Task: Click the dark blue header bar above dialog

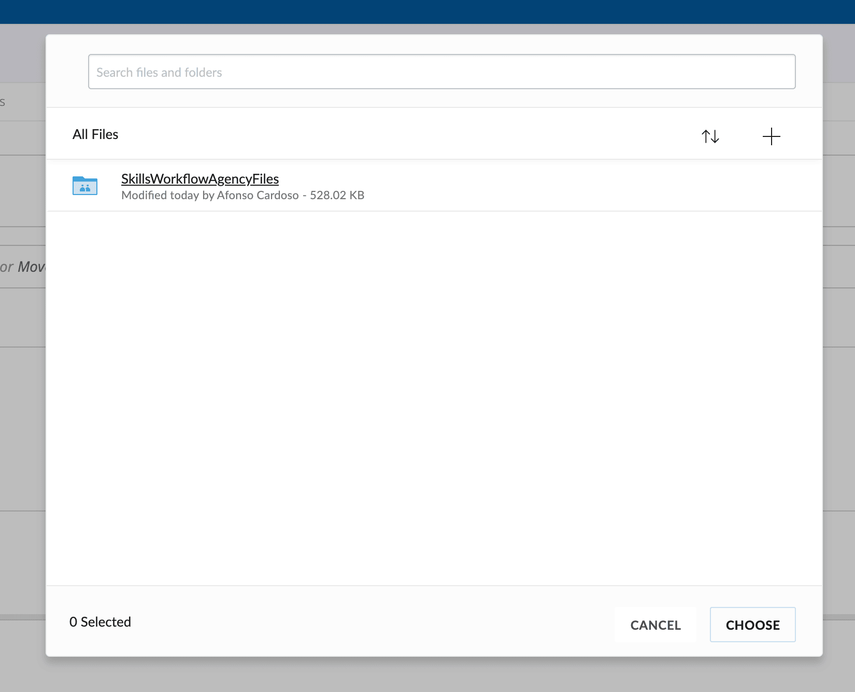Action: pyautogui.click(x=427, y=11)
